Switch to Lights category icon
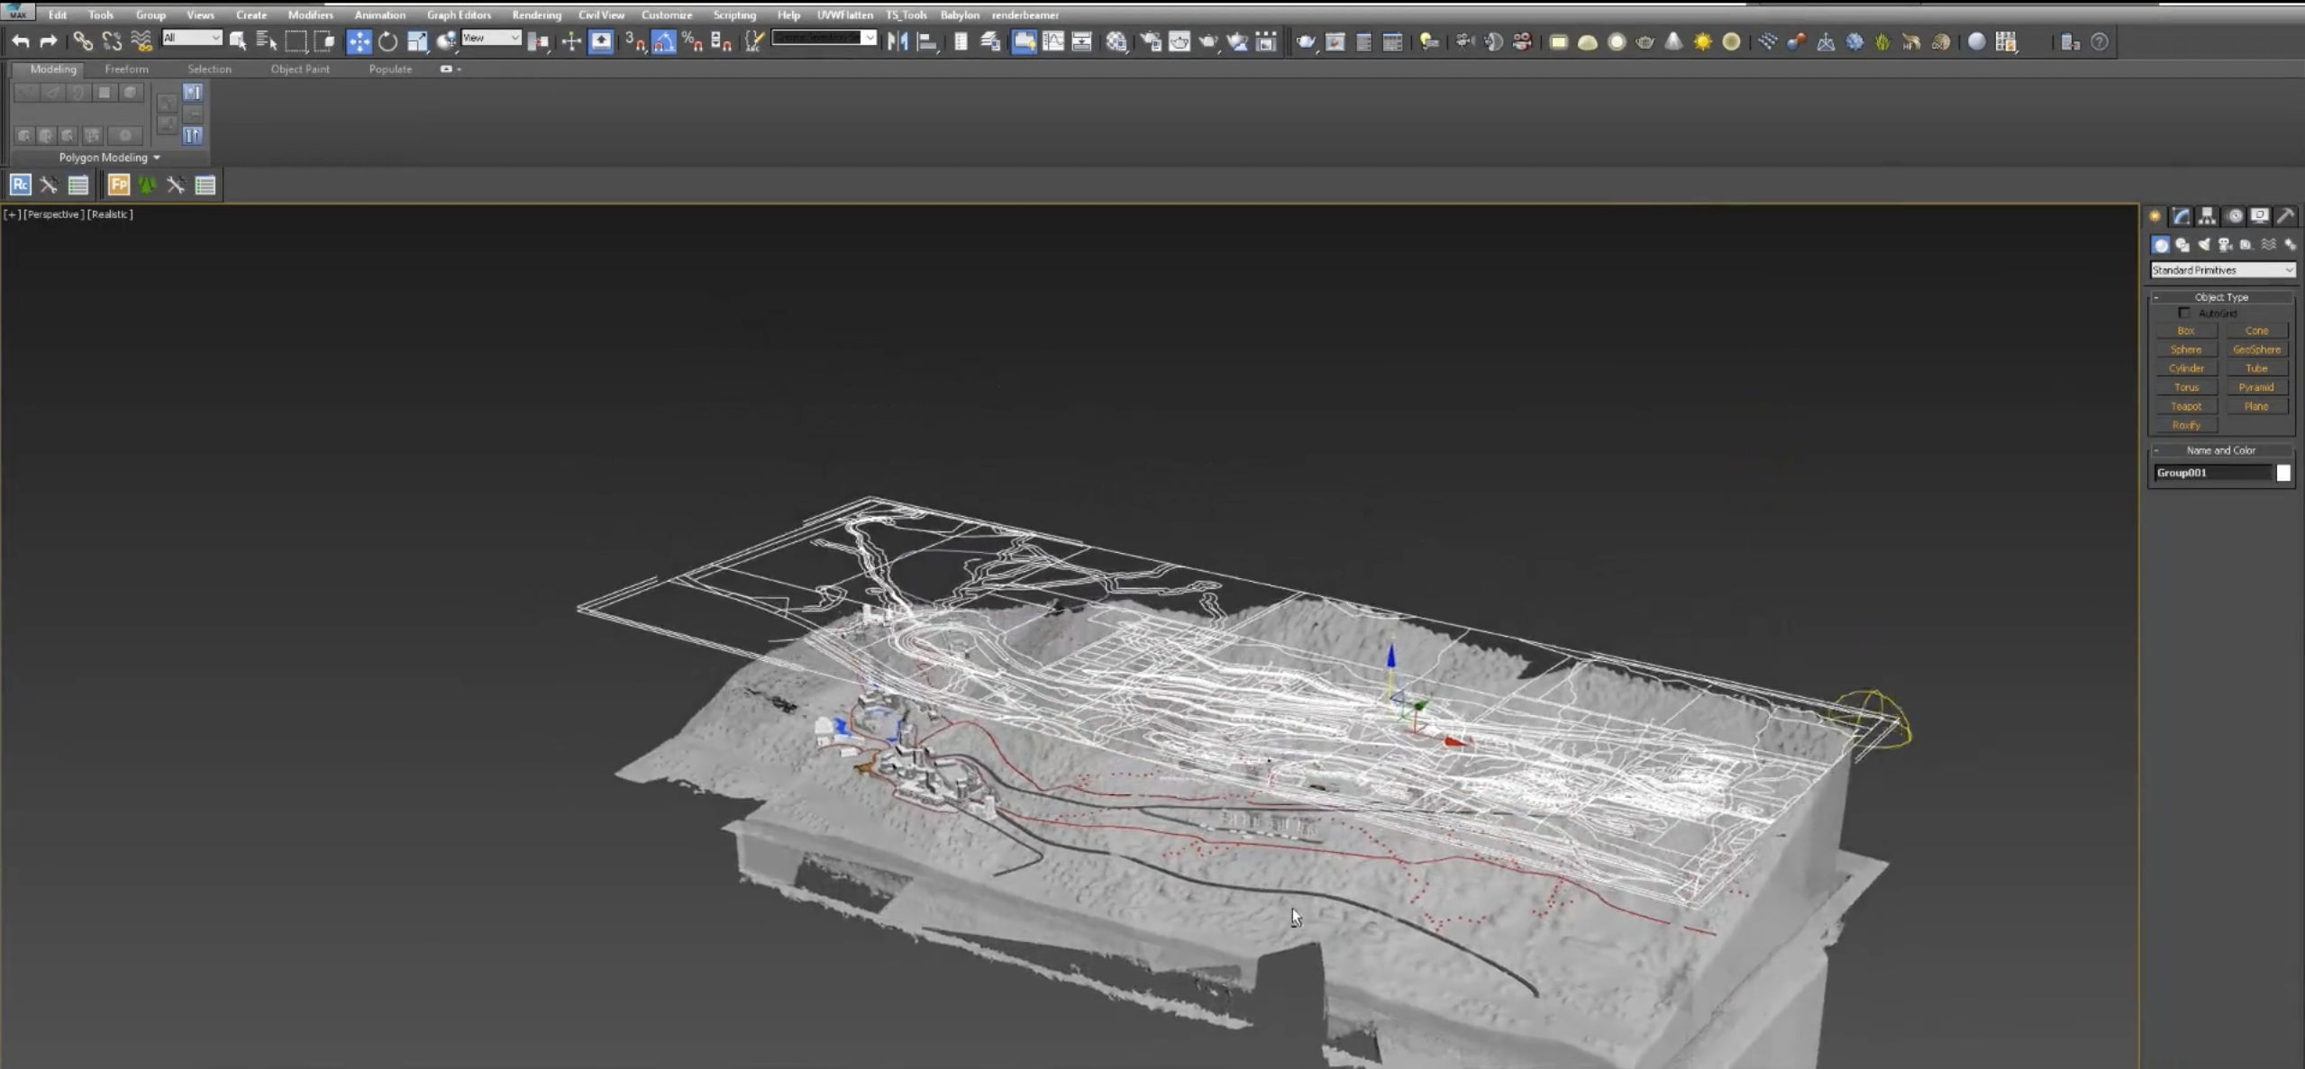Viewport: 2305px width, 1069px height. tap(2203, 245)
